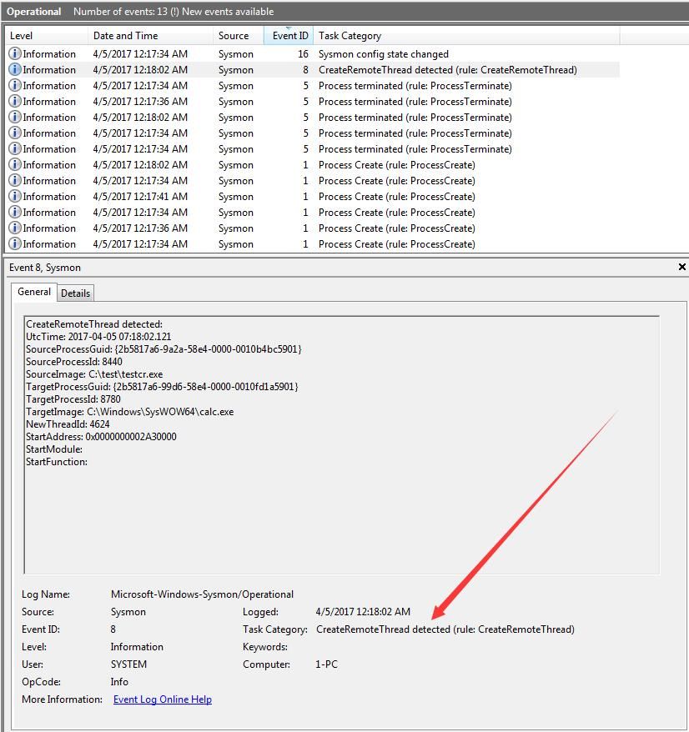
Task: Click the Operational log header title
Action: pyautogui.click(x=33, y=12)
